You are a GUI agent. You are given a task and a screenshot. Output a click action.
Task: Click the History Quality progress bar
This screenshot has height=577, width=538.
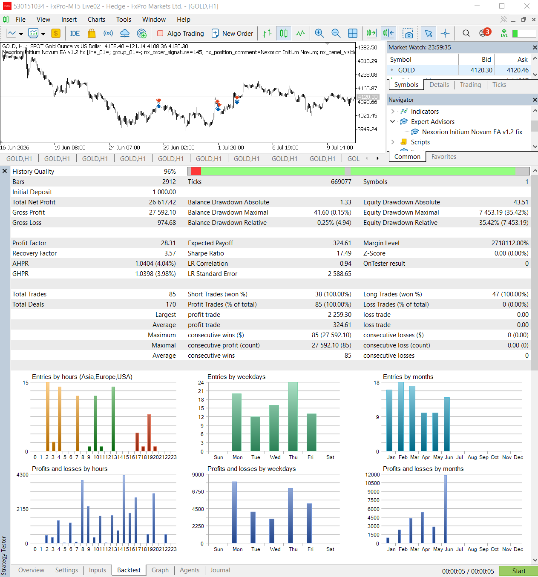(x=358, y=171)
